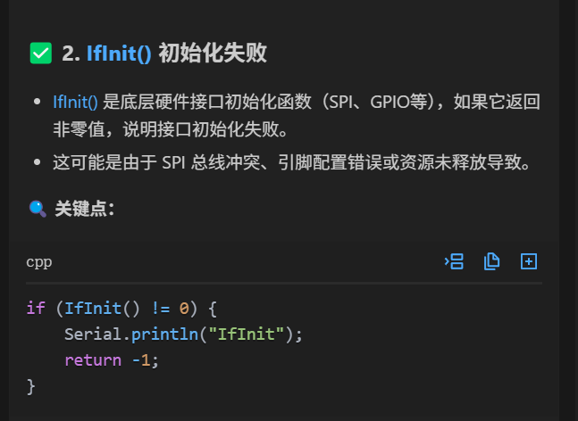Open the IfInit() link in the heading
The image size is (578, 421).
(119, 54)
